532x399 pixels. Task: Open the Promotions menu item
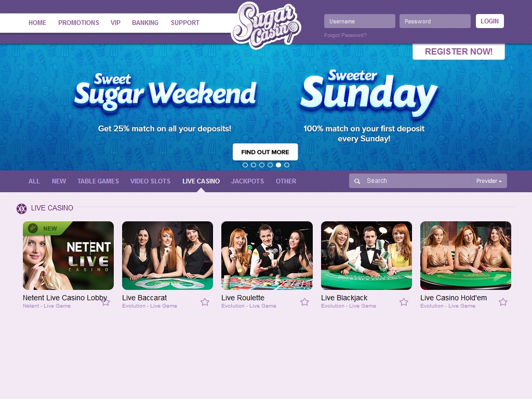tap(79, 23)
